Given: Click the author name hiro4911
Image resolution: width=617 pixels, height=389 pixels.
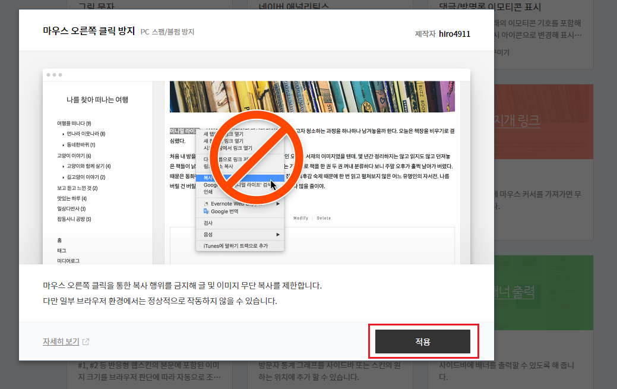Looking at the screenshot, I should pos(454,34).
